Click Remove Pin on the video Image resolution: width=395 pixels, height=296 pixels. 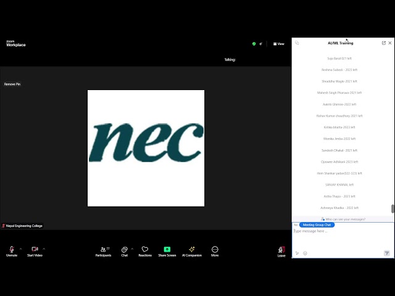pos(12,84)
